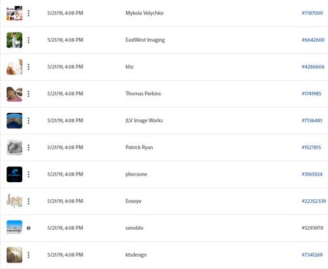The image size is (328, 269).
Task: Open the three-dot menu for phecsone row
Action: click(29, 174)
